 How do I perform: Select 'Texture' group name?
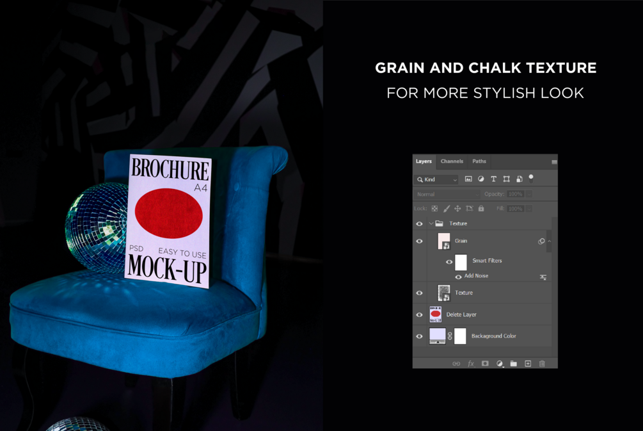pos(458,224)
